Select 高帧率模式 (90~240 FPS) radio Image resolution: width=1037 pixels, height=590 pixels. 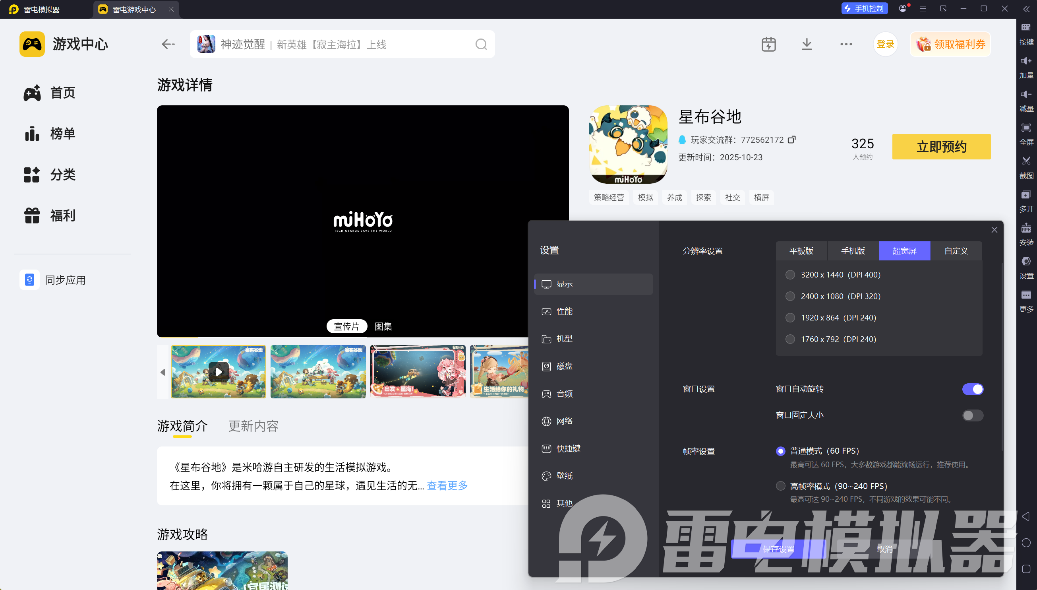click(x=780, y=486)
